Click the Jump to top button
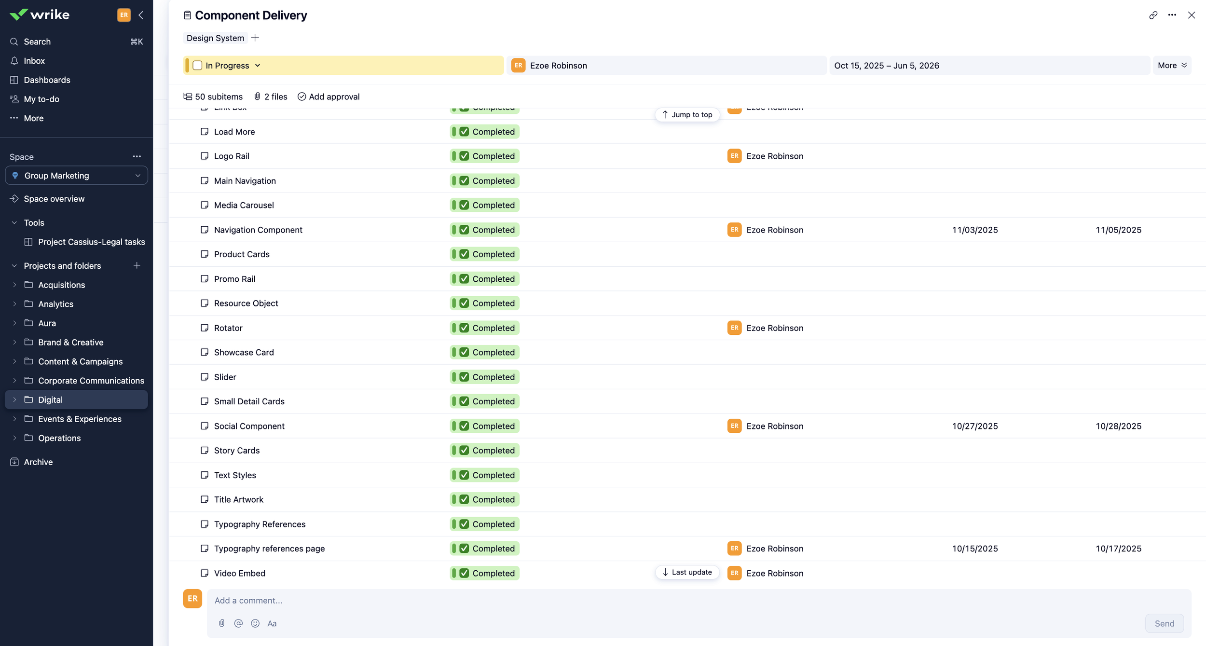This screenshot has width=1206, height=646. click(687, 115)
